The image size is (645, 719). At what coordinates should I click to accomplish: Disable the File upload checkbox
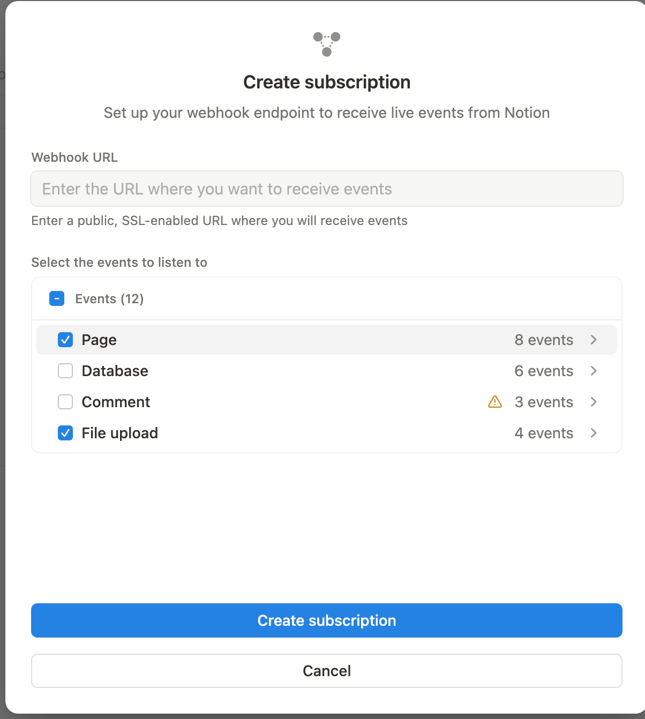(x=65, y=433)
